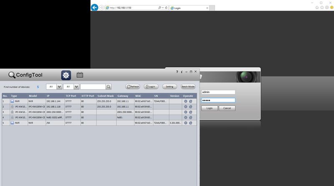Select IP cell 192.168.1.118

(55, 107)
